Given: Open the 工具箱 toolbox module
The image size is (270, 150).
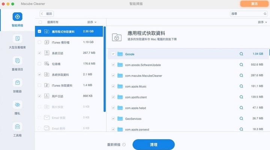Looking at the screenshot, I should 17,129.
